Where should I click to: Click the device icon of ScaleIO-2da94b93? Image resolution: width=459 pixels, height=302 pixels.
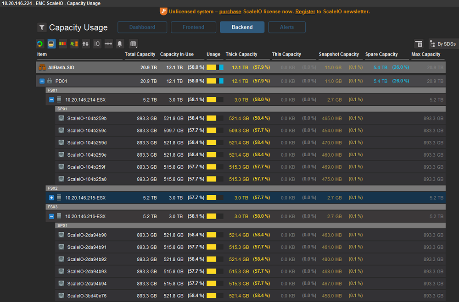tap(61, 271)
